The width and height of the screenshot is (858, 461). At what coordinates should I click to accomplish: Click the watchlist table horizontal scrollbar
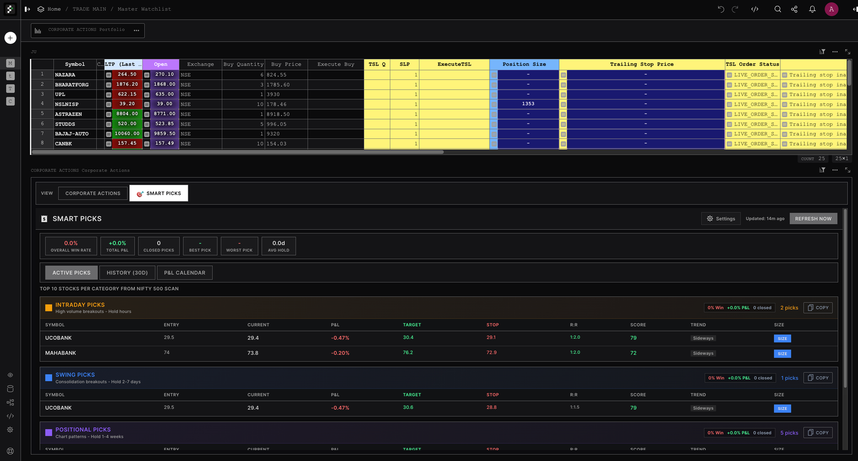238,152
